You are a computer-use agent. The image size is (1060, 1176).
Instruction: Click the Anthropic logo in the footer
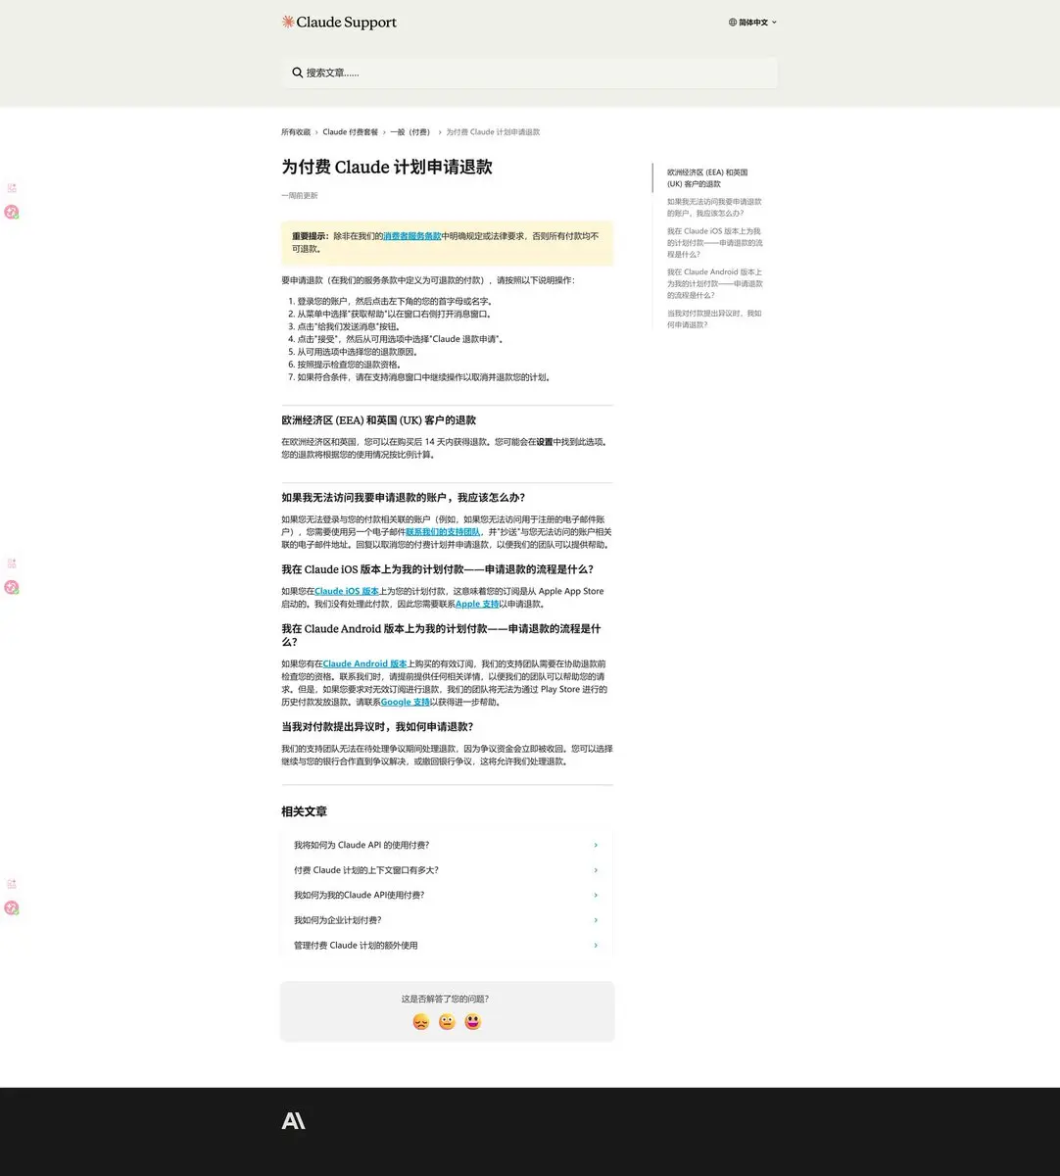pyautogui.click(x=293, y=1120)
